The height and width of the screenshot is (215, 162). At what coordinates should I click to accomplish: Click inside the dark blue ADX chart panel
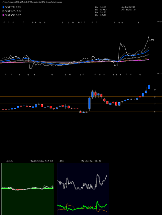[83, 189]
